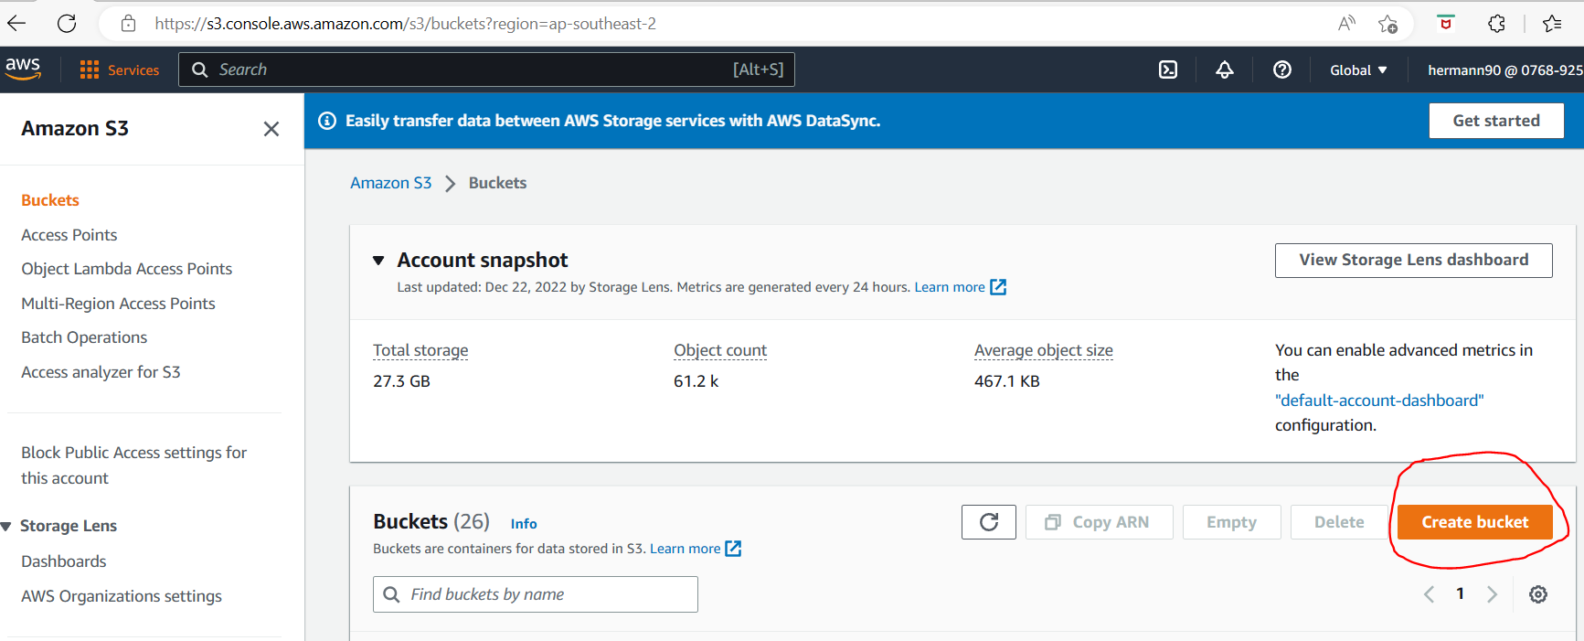The height and width of the screenshot is (641, 1584).
Task: Open Multi-Region Access Points
Action: point(119,304)
